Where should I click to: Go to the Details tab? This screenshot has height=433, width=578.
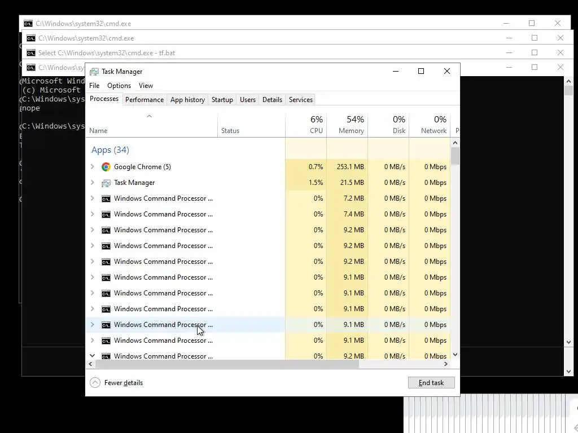click(x=273, y=100)
